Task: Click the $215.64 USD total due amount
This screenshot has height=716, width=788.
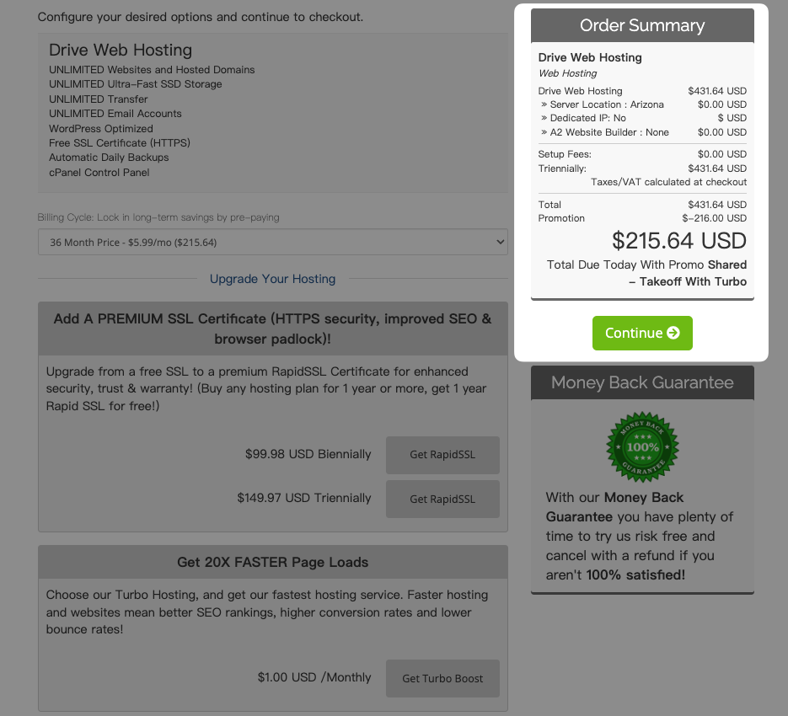Action: [x=679, y=241]
